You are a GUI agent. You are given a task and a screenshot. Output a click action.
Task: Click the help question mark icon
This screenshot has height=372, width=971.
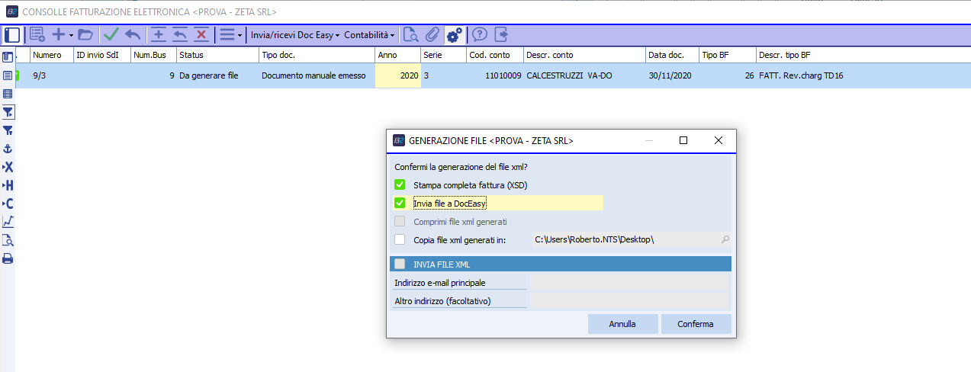click(480, 35)
